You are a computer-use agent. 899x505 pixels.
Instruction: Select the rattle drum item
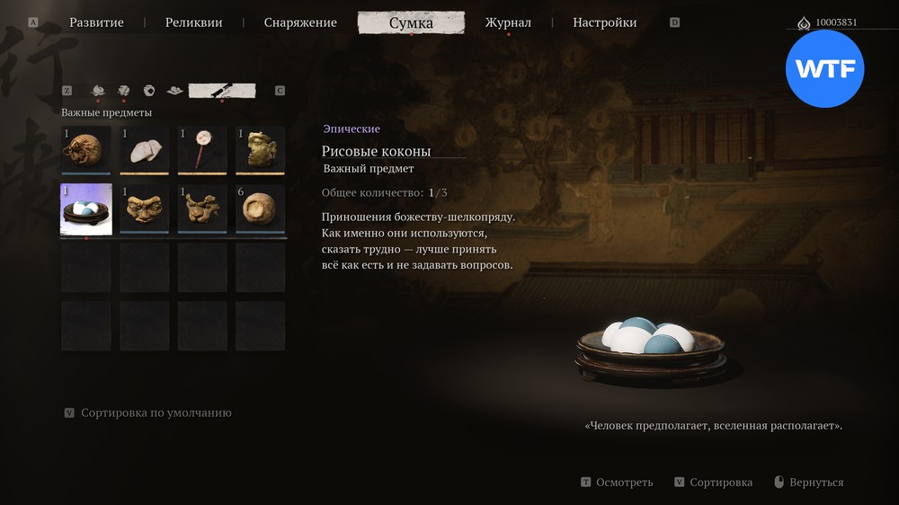tap(202, 150)
